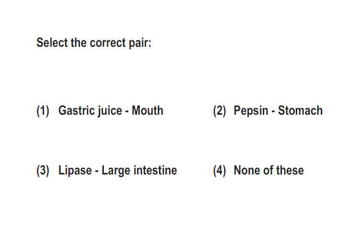Click the word Stomach in option two
This screenshot has height=239, width=359.
(300, 111)
